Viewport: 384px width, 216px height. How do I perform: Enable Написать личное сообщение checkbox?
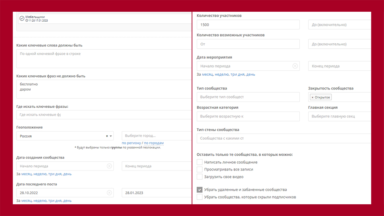point(199,162)
